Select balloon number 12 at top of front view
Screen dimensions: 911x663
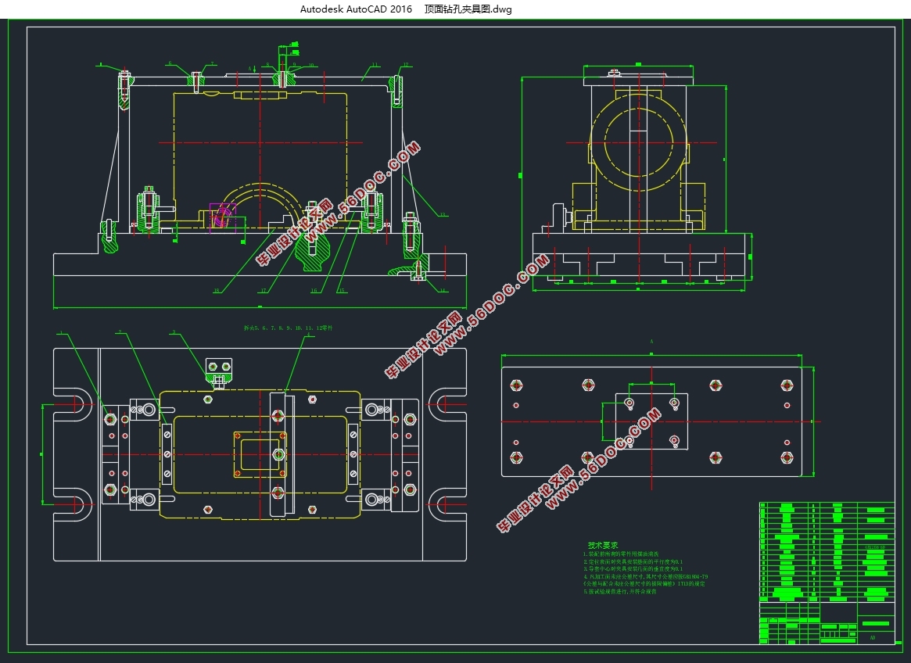coord(406,64)
